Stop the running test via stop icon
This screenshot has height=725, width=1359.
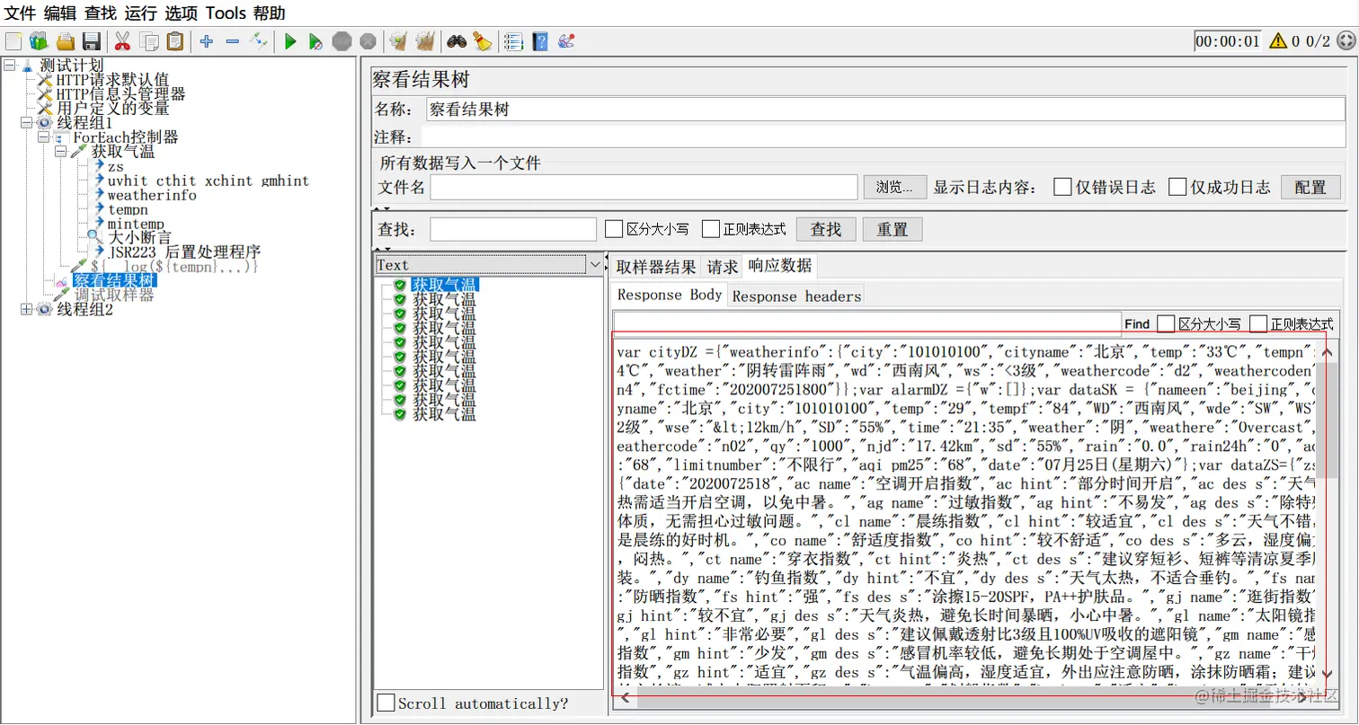342,40
